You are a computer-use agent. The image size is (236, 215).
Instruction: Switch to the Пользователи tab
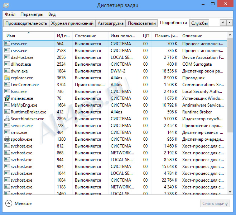pos(141,23)
